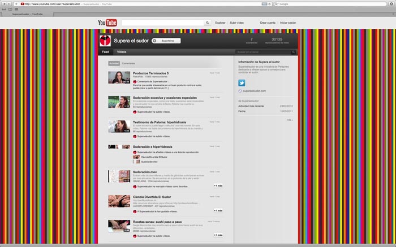Click avatar icon under the Sudoración excesiva item
Image resolution: width=396 pixels, height=247 pixels.
[135, 112]
